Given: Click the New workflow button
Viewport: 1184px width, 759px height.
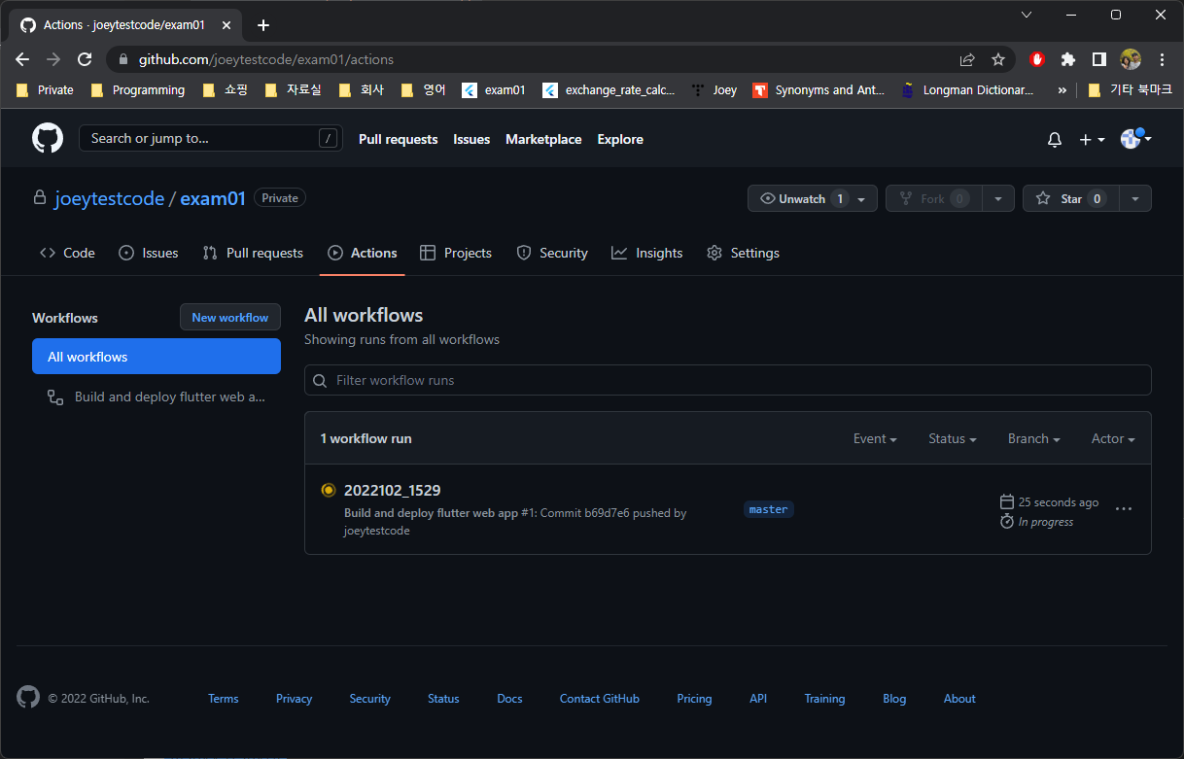Looking at the screenshot, I should 230,317.
